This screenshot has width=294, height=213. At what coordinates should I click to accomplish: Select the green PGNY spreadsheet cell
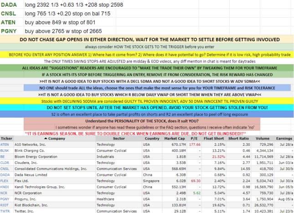tap(12, 31)
